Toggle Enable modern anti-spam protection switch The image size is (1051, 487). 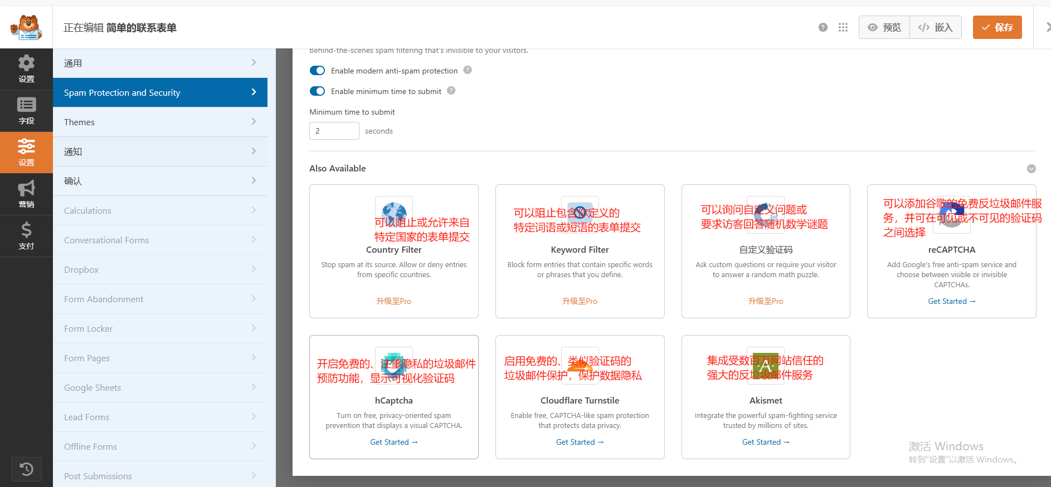(317, 71)
